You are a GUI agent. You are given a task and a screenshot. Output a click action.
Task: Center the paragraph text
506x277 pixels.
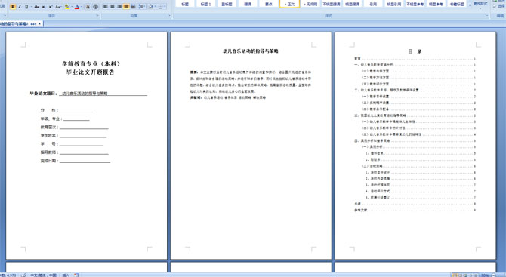(x=113, y=7)
